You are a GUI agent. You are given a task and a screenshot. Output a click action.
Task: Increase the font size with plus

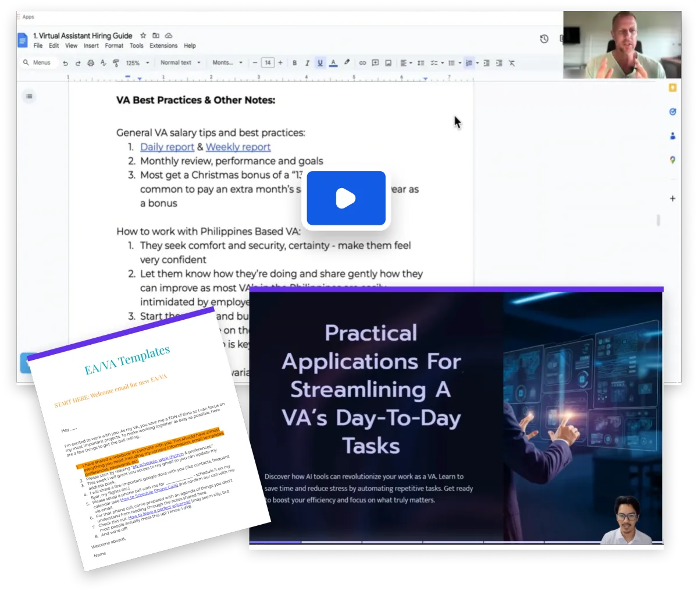280,63
